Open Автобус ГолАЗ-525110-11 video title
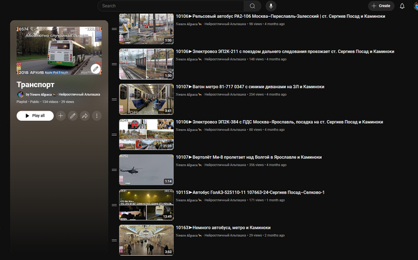Image resolution: width=418 pixels, height=260 pixels. click(250, 192)
